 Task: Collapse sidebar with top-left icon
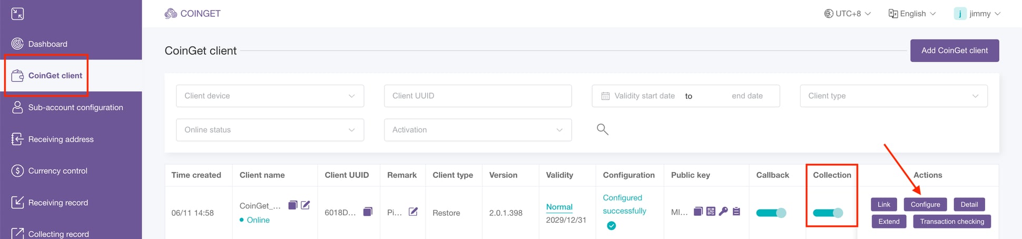pyautogui.click(x=17, y=14)
